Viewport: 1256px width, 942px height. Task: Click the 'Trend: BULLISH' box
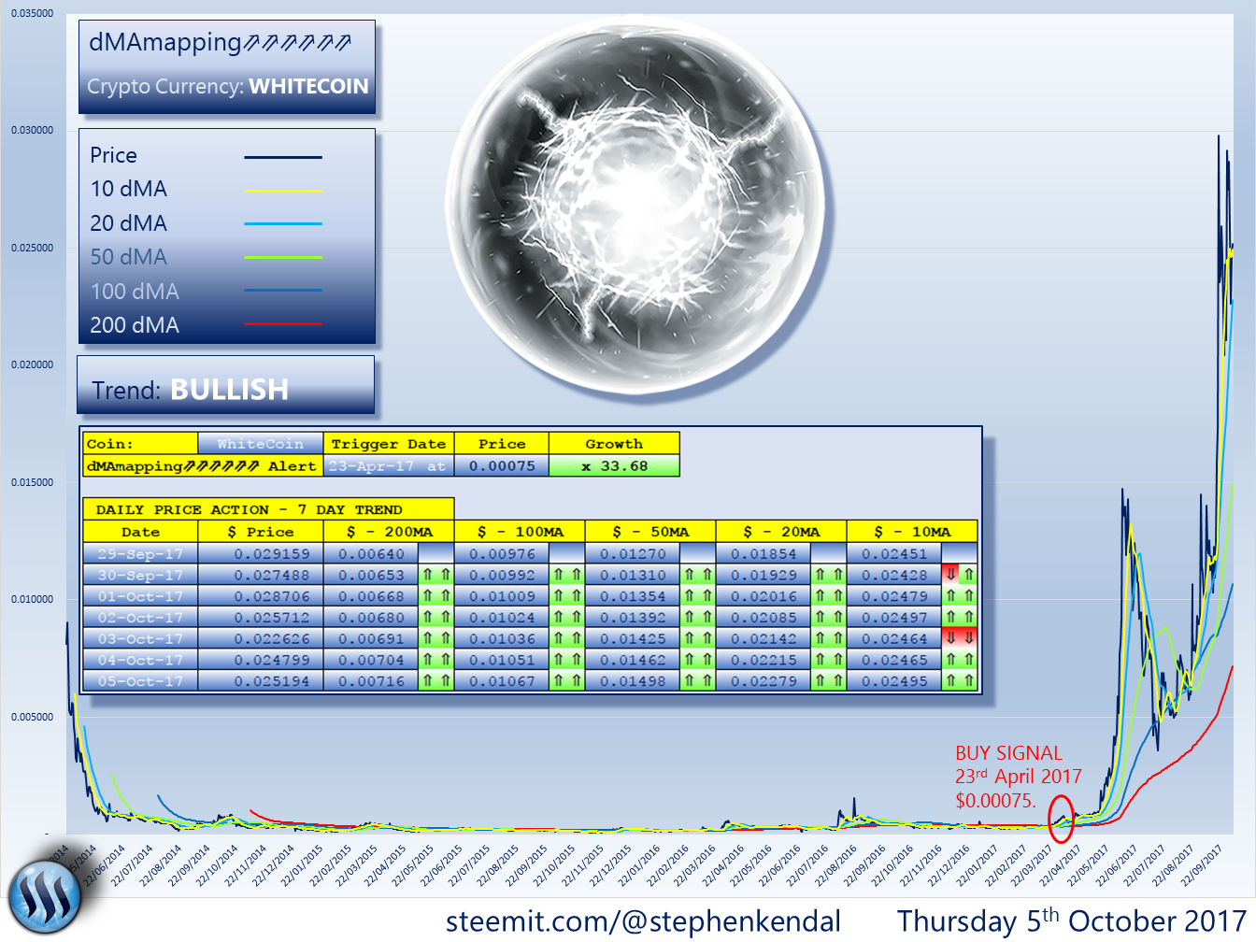pos(226,384)
